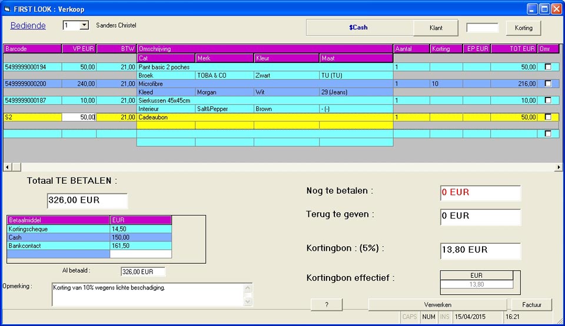The width and height of the screenshot is (565, 326).
Task: Select the Cash row in payment table
Action: pos(58,237)
